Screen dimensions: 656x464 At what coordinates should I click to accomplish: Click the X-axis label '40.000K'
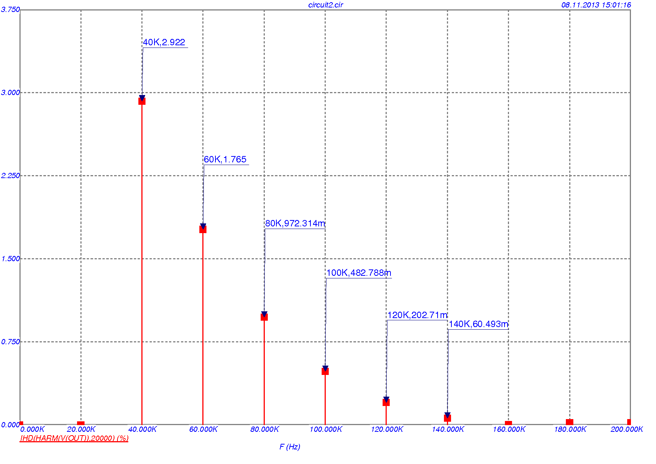tap(142, 430)
